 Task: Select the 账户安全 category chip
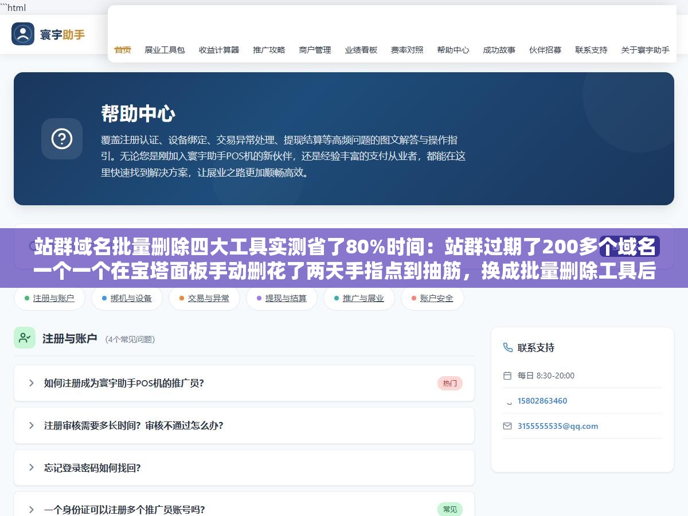432,298
